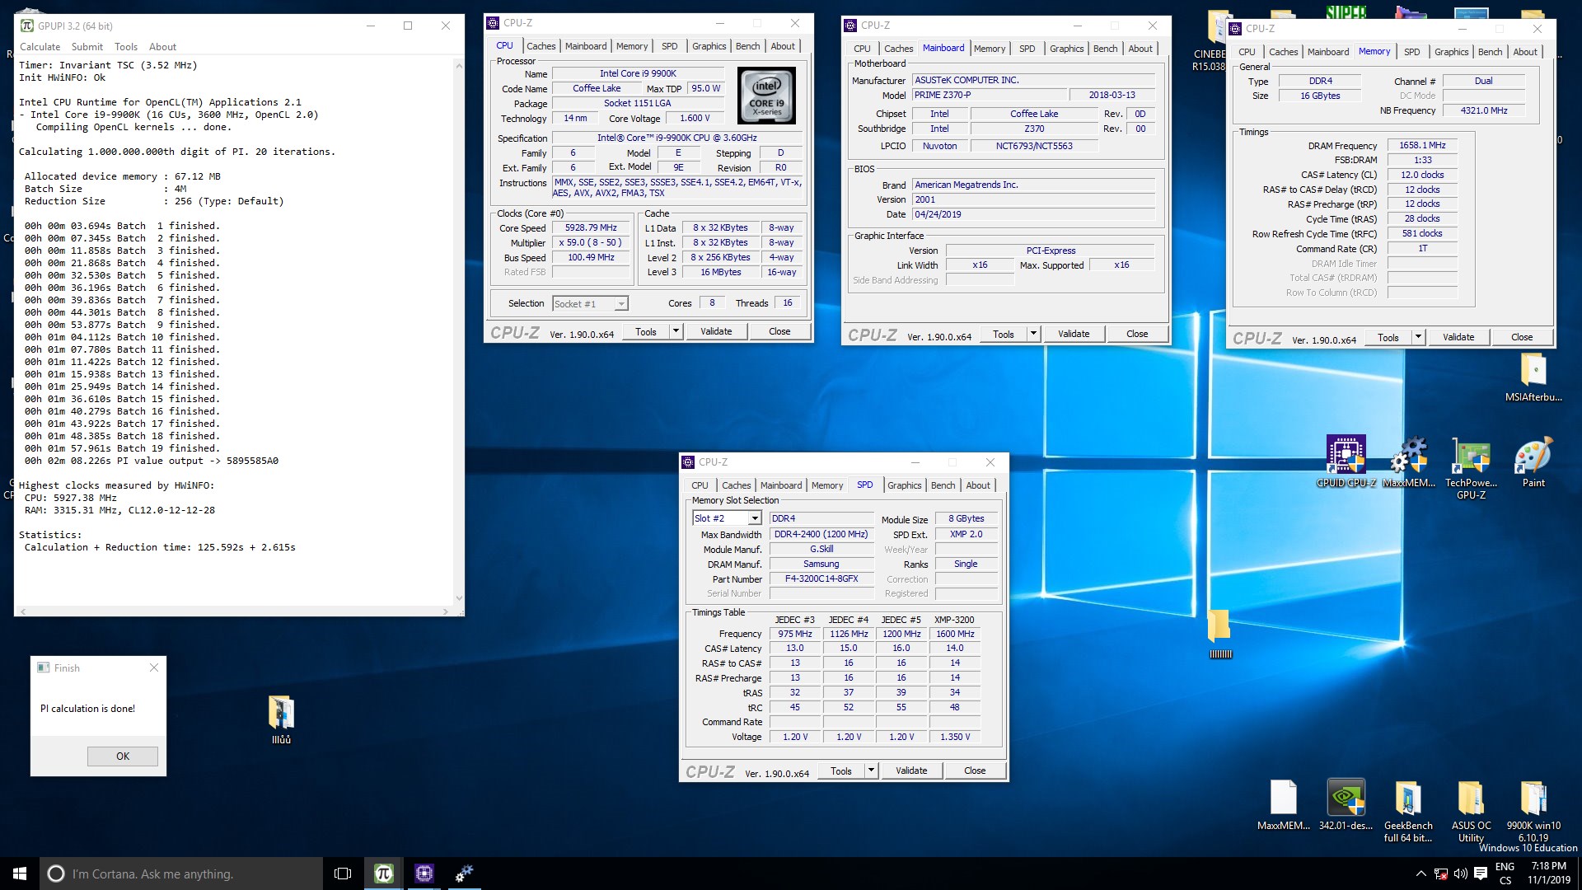The width and height of the screenshot is (1582, 890).
Task: Close the Finish dialog with X
Action: 153,667
